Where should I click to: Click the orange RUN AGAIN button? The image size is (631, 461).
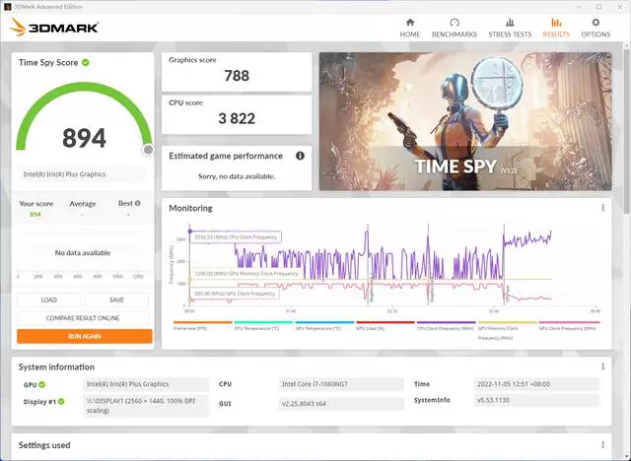coord(85,336)
